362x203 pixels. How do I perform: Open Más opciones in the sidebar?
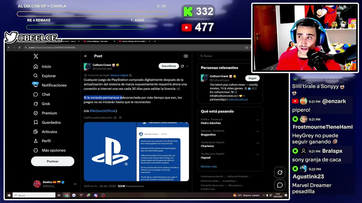click(x=49, y=150)
